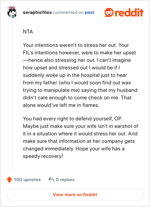Click the '0 replies' label
The height and width of the screenshot is (207, 150).
tap(65, 180)
